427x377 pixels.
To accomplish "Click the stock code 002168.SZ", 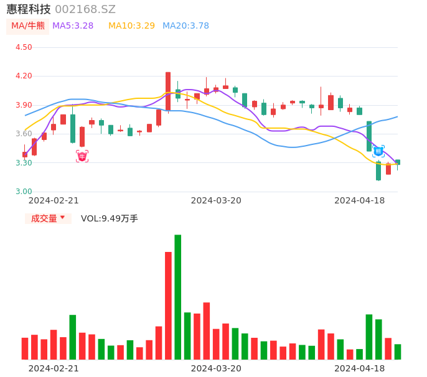I will [85, 9].
